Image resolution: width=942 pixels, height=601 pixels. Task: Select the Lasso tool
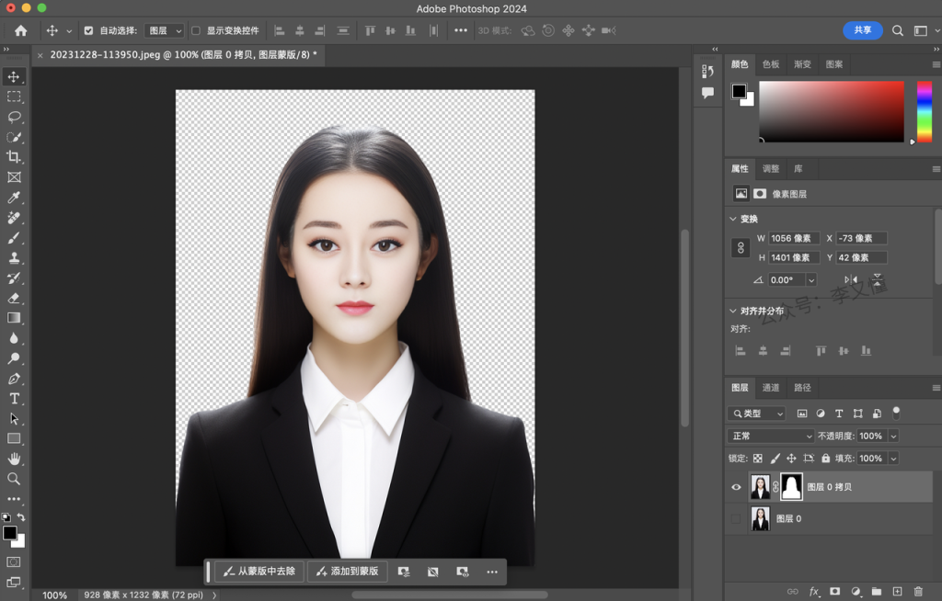pyautogui.click(x=14, y=117)
